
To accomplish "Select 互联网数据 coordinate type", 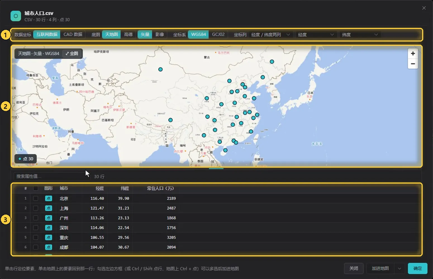I will coord(47,34).
